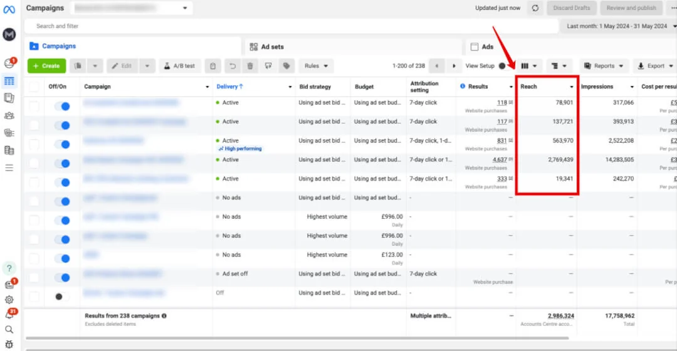
Task: Click the trash delete icon
Action: click(x=250, y=66)
